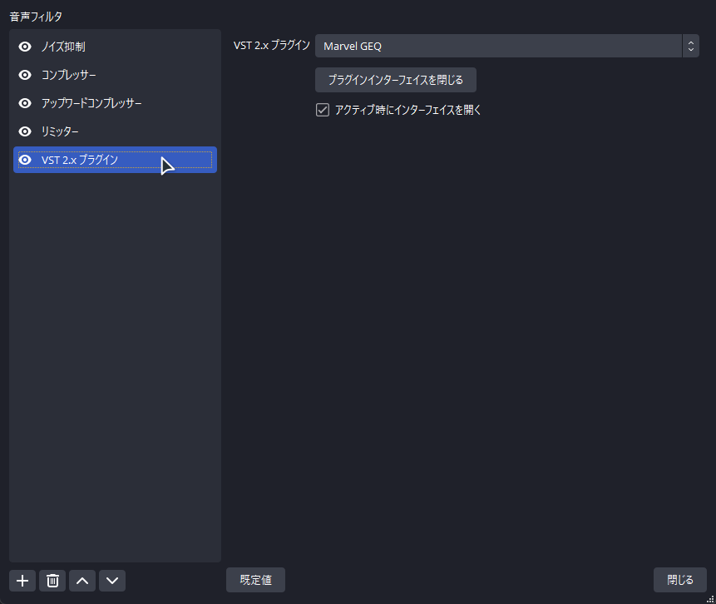The image size is (716, 604).
Task: Select the ノイズ抑制 filter entry
Action: click(x=115, y=47)
